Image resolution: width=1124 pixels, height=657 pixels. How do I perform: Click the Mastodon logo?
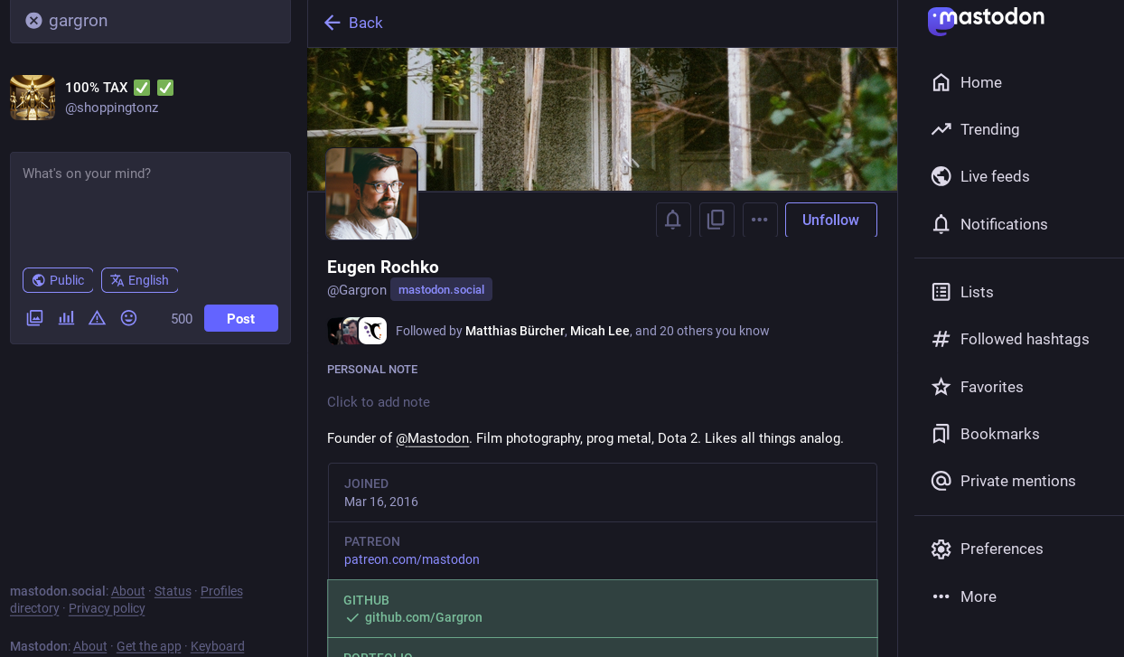point(987,19)
